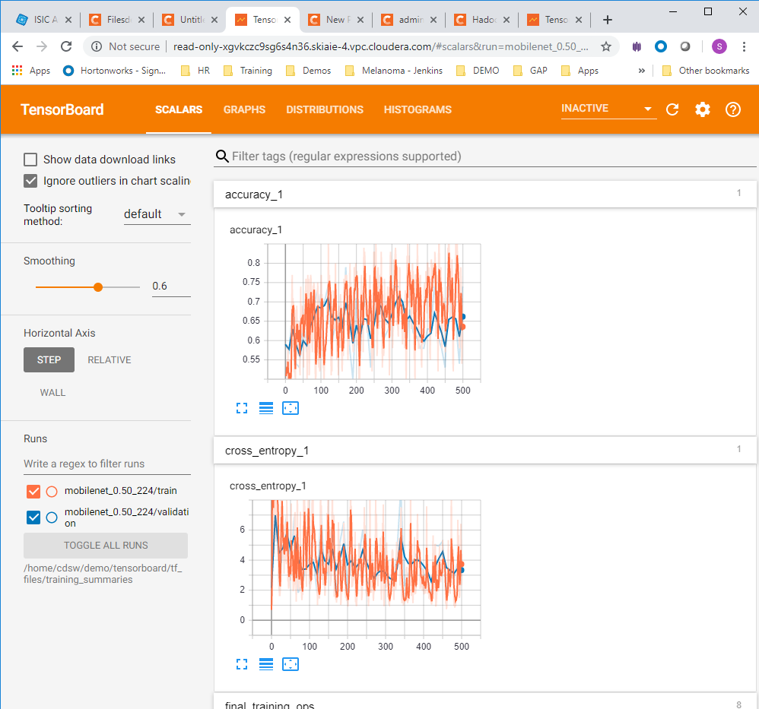Set horizontal axis to RELATIVE
Viewport: 759px width, 709px height.
tap(110, 360)
